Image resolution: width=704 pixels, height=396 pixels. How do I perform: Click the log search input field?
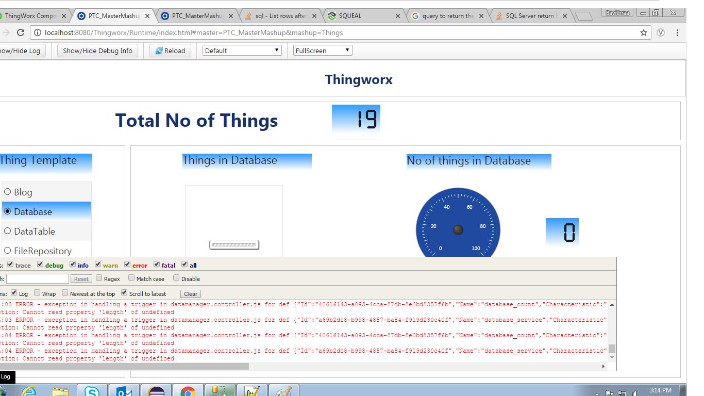click(38, 279)
